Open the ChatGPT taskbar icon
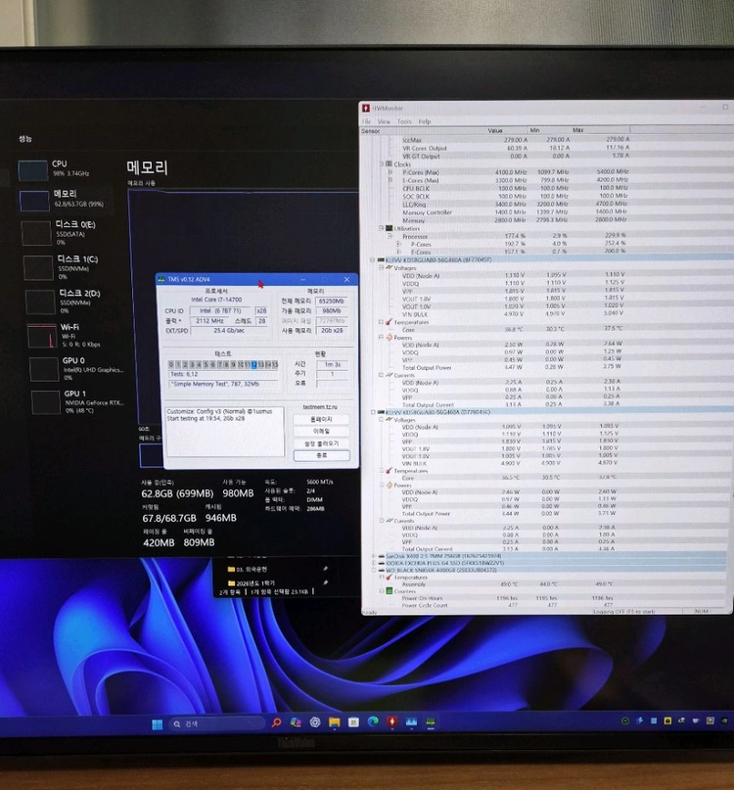 [x=315, y=722]
